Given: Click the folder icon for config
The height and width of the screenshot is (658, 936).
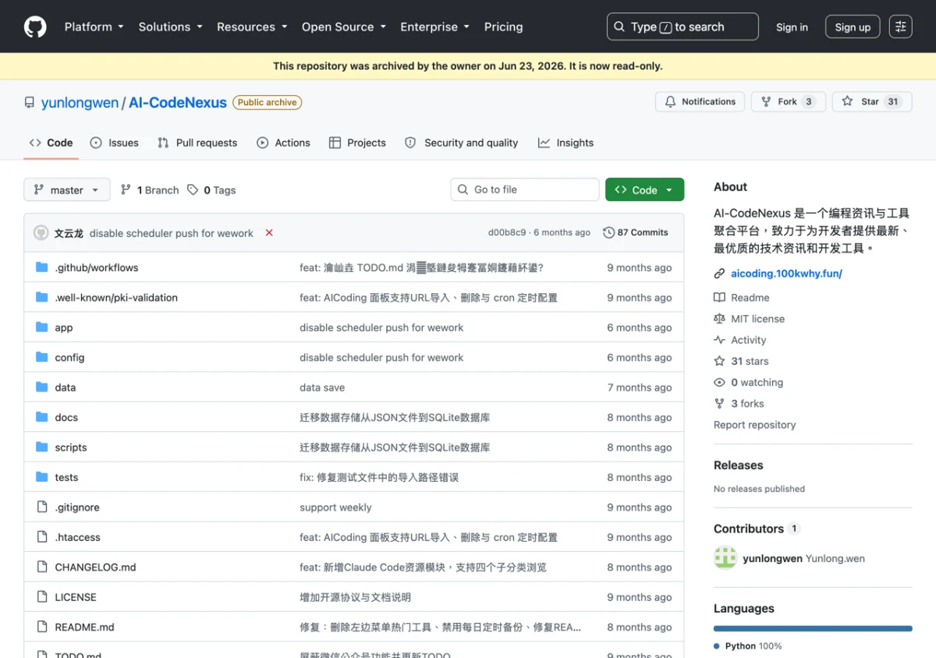Looking at the screenshot, I should point(42,357).
